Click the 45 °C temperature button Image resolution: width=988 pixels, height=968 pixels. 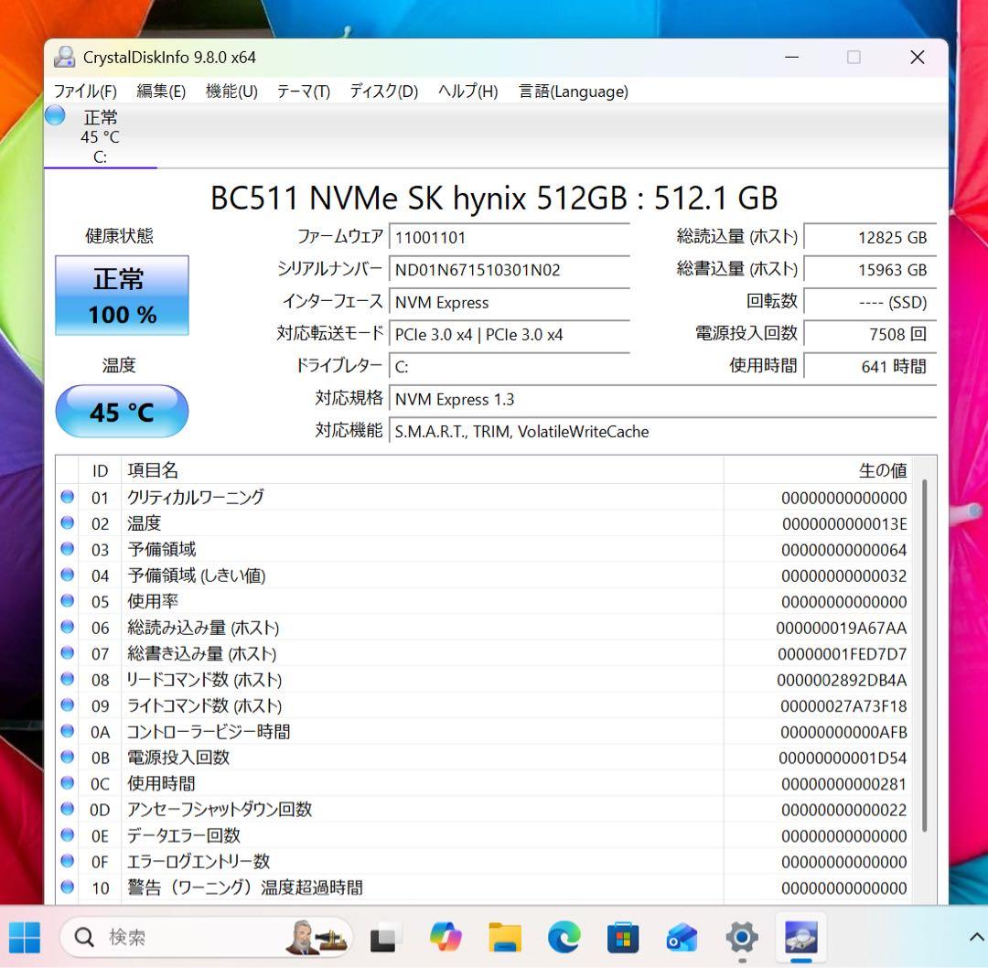tap(123, 412)
